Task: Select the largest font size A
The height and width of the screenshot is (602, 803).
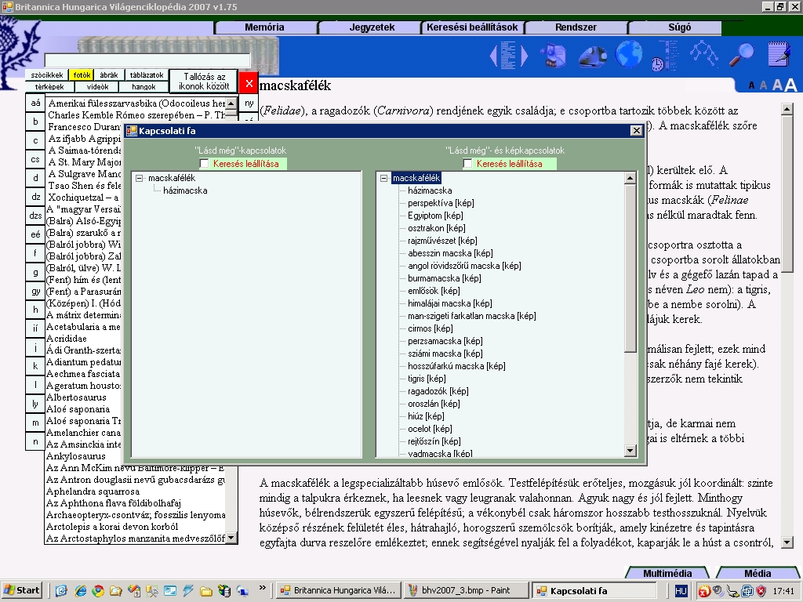Action: 790,85
